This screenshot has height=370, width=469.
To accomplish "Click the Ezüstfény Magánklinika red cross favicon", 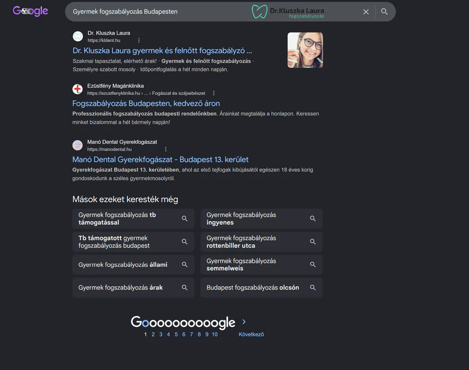I will coord(78,89).
